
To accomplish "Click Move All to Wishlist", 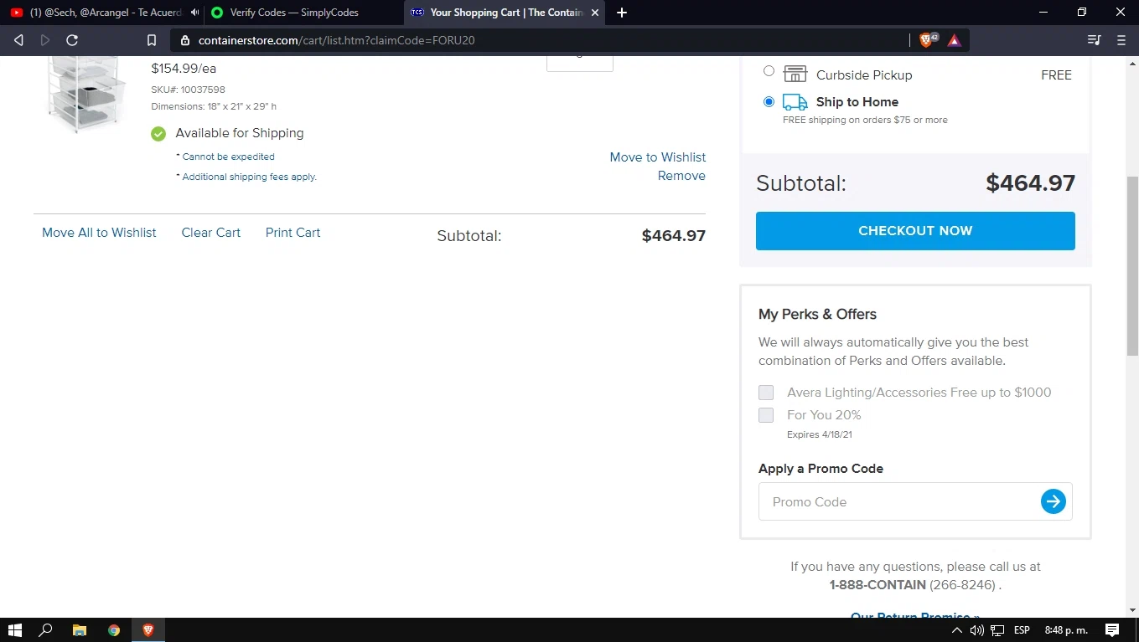I will tap(99, 233).
